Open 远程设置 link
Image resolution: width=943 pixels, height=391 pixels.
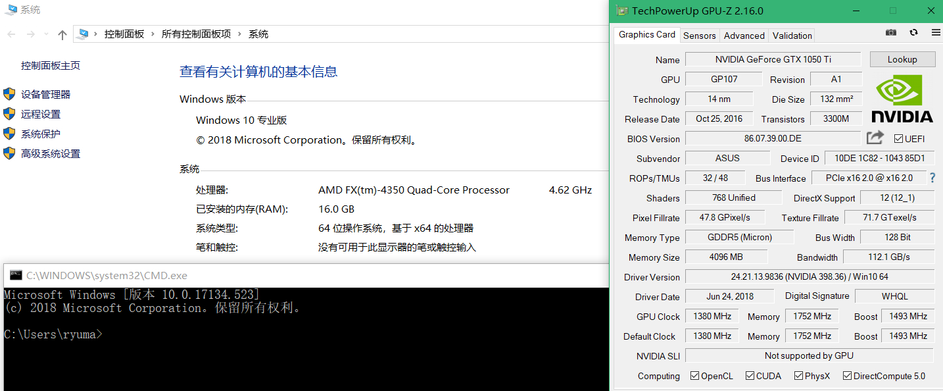coord(41,114)
